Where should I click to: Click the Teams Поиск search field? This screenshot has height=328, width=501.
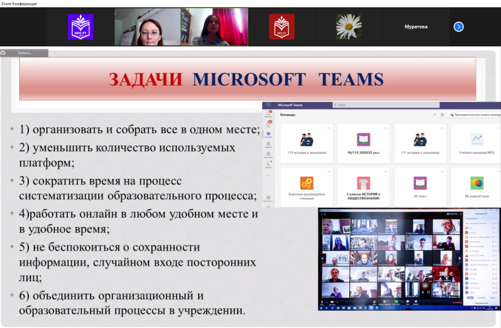(385, 105)
